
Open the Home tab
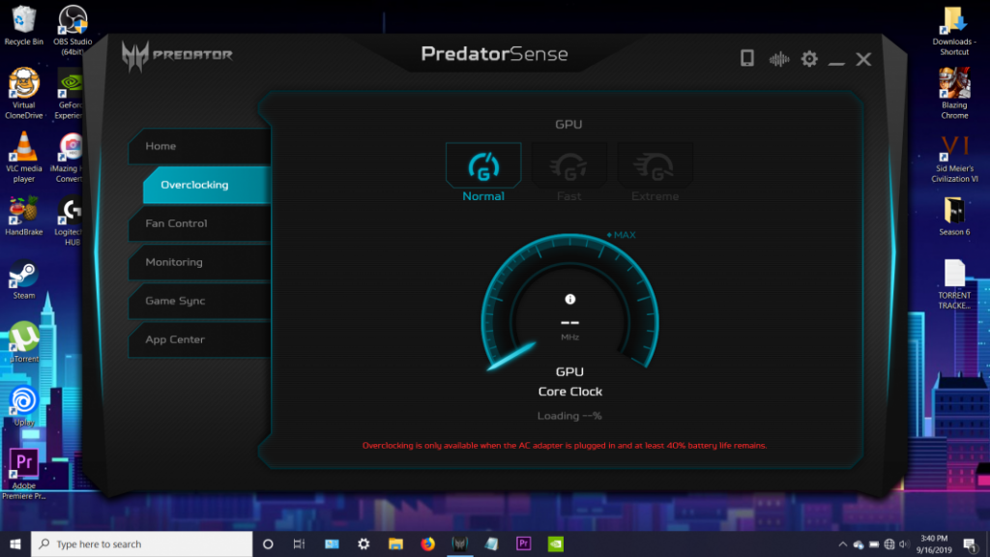coord(198,146)
